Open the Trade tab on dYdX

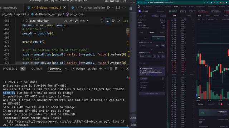[x=176, y=7]
